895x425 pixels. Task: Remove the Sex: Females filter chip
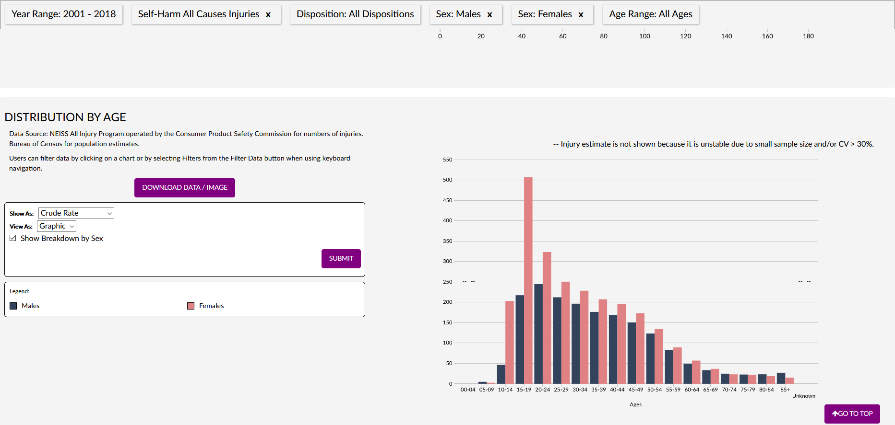click(581, 15)
